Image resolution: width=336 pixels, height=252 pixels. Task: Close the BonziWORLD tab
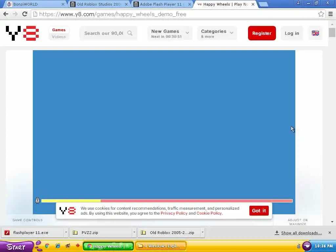point(63,4)
